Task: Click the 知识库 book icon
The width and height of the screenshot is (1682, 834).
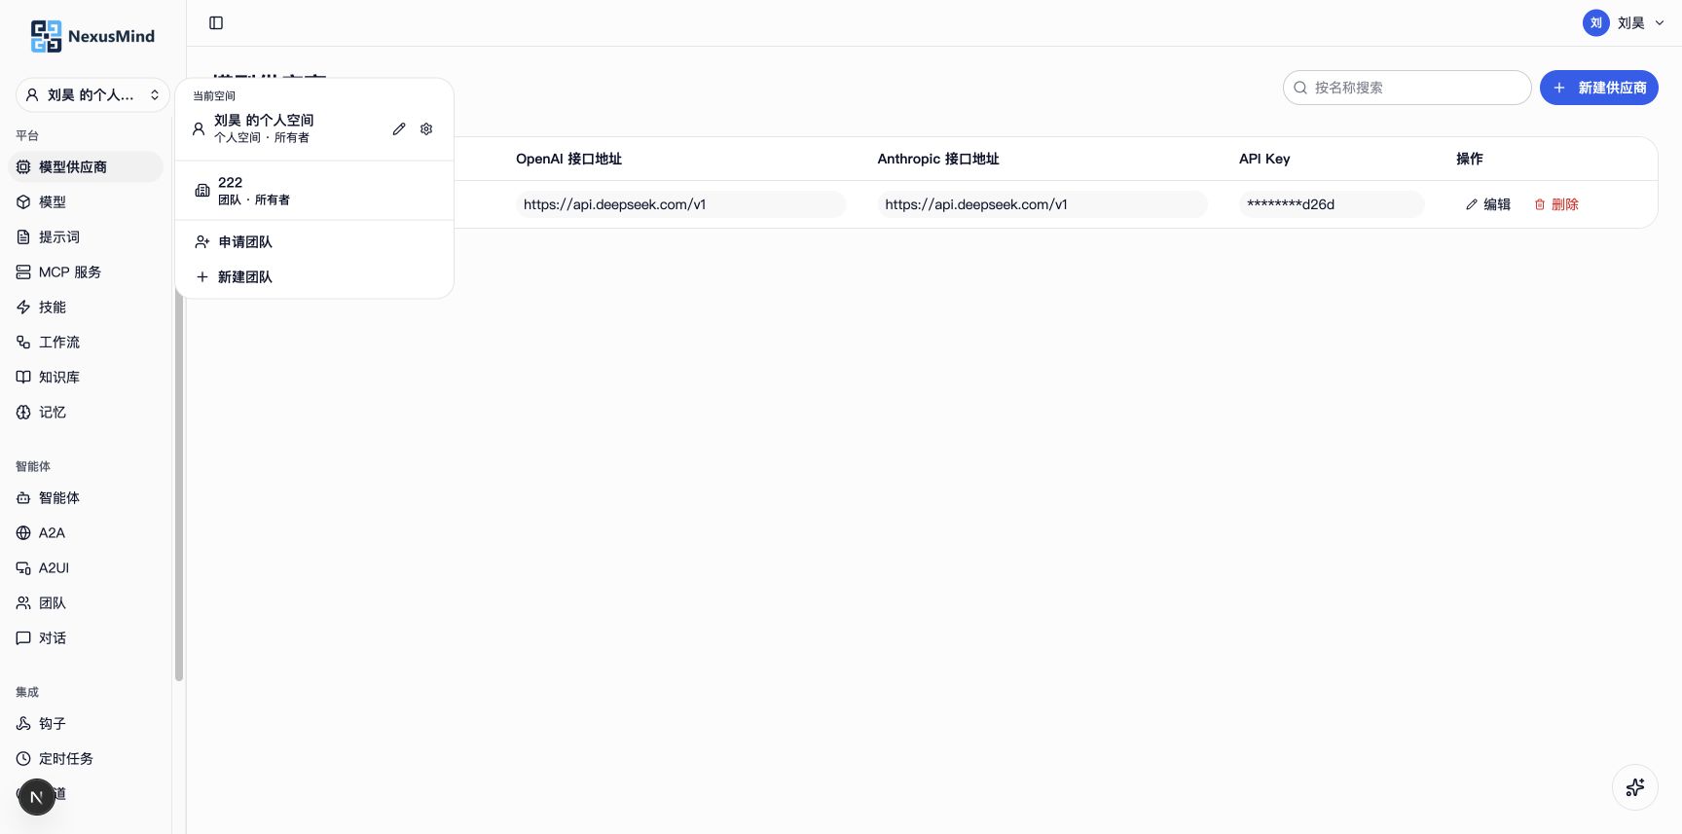Action: click(23, 377)
